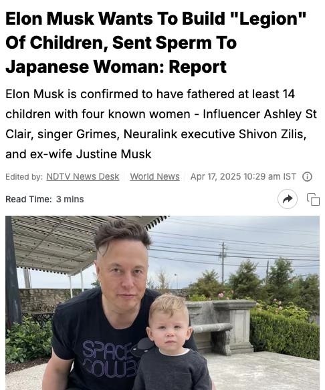Screen dimensions: 325x390
Task: Click the Read Time: 3 mins label
Action: (45, 199)
